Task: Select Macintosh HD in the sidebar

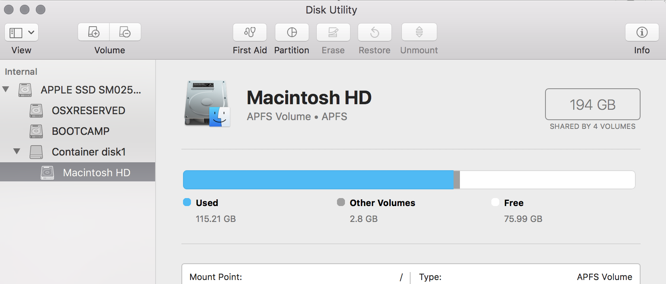Action: (96, 172)
